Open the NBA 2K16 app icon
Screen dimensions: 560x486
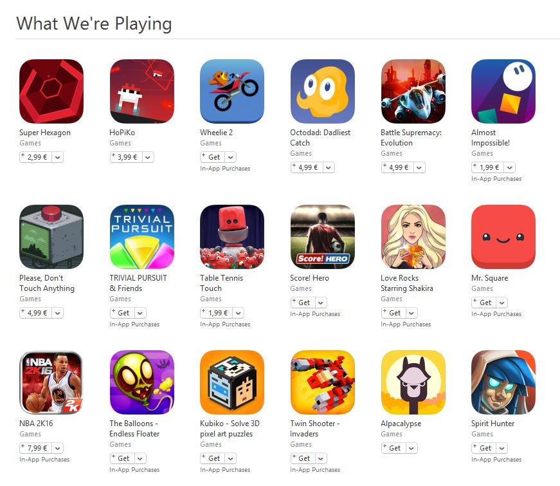point(51,382)
